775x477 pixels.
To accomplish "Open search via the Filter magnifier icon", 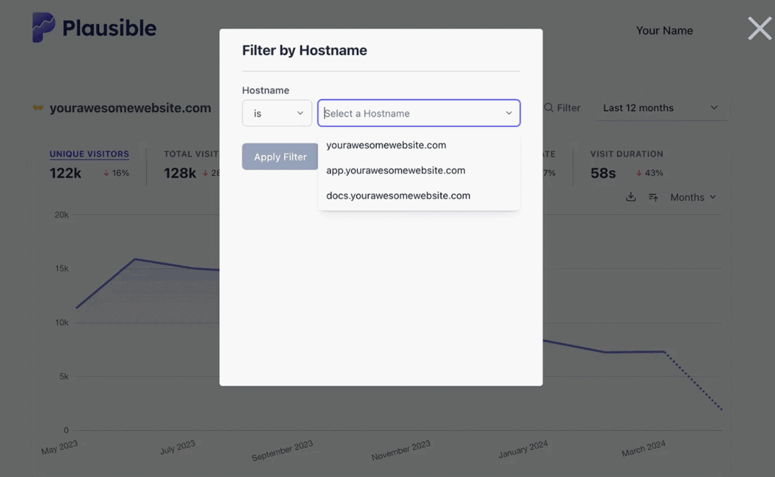I will (549, 108).
